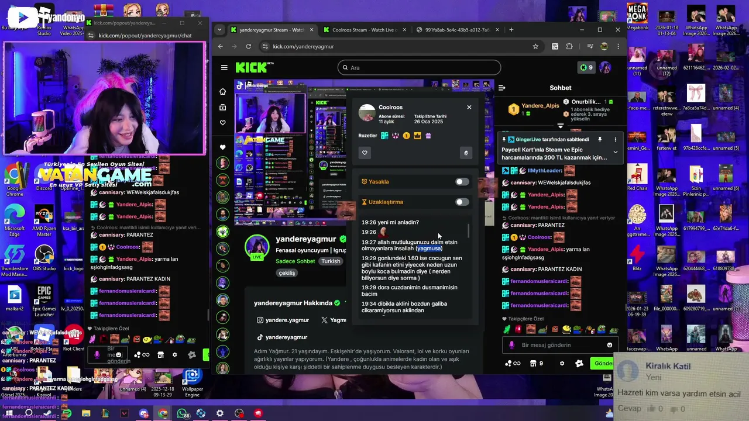This screenshot has width=749, height=421.
Task: Open Chrome tab search dropdown
Action: pyautogui.click(x=219, y=30)
